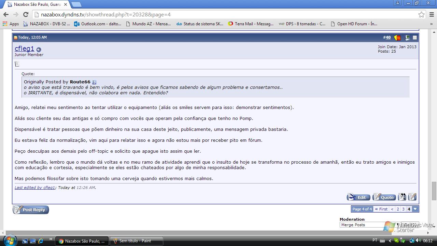
Task: Click the 'Join Date: Jan 2013' text
Action: click(x=397, y=47)
